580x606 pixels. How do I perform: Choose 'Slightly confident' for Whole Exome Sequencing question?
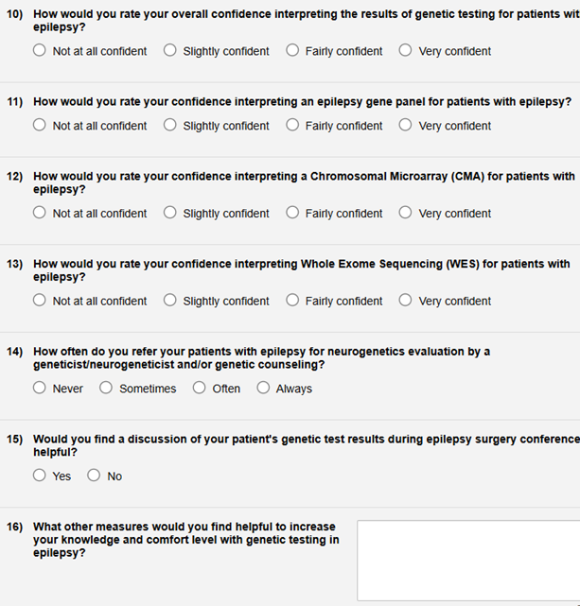click(170, 301)
